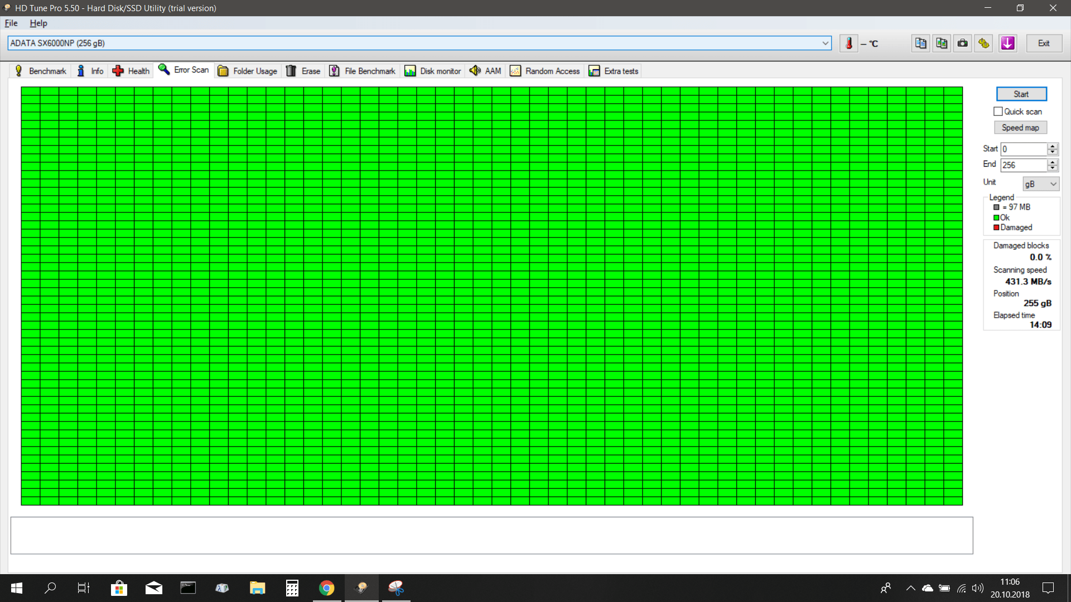Open File Explorer from the taskbar
The width and height of the screenshot is (1071, 602).
[x=257, y=588]
